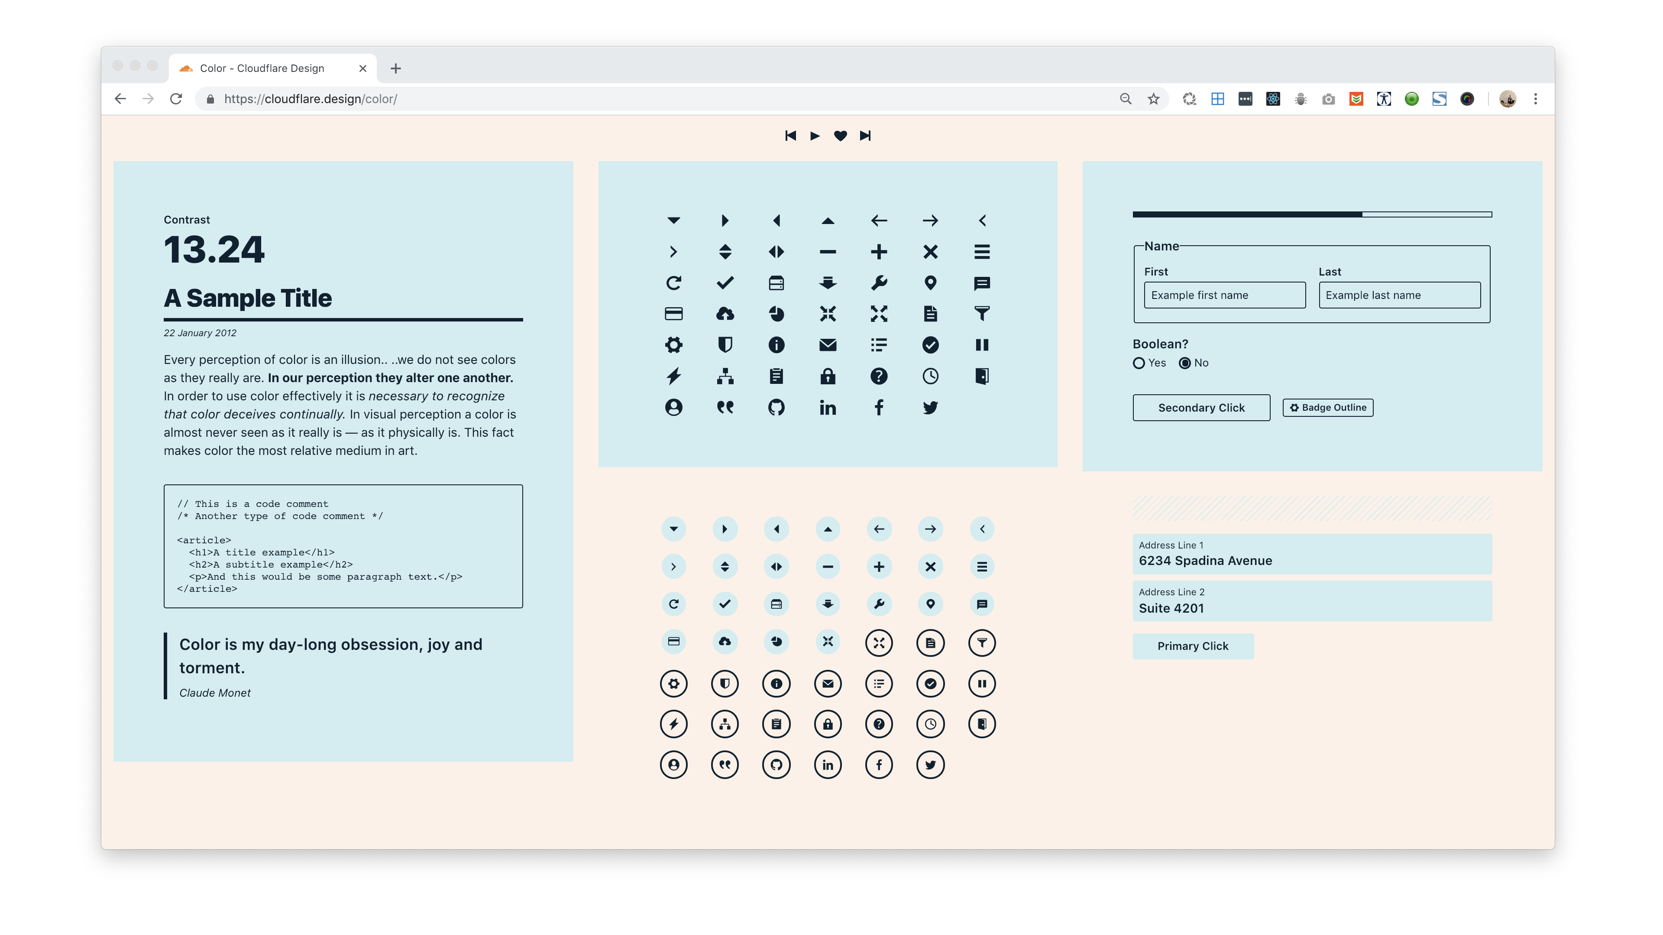The width and height of the screenshot is (1663, 935).
Task: Click the uncircled caret-up icon in the blue panel
Action: click(x=828, y=221)
